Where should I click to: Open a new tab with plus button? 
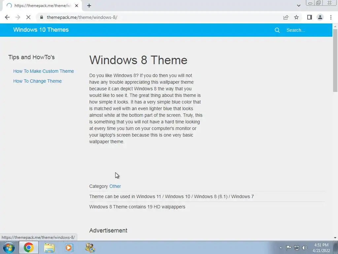tap(89, 6)
